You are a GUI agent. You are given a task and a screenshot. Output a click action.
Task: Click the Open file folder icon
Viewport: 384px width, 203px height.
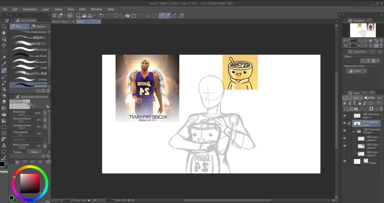coord(84,15)
